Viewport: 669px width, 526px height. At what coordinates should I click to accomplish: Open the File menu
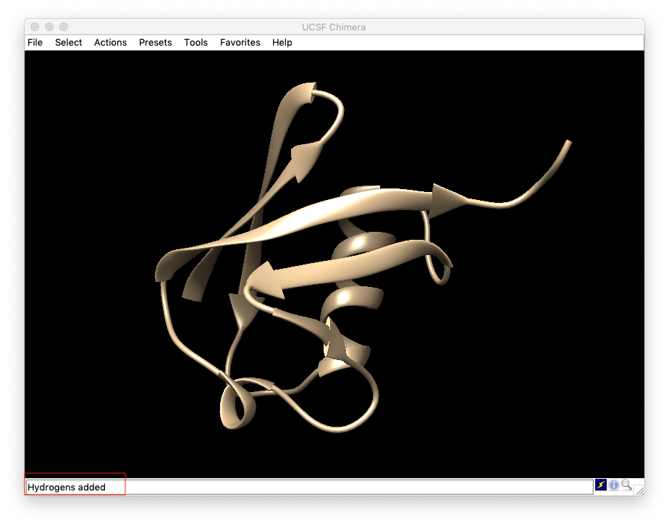click(35, 43)
